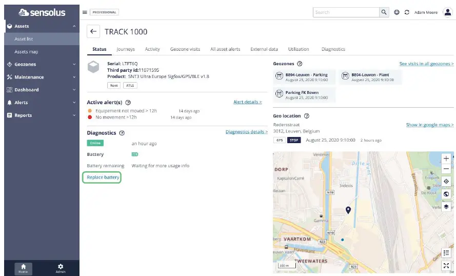Switch to the Status tab
The height and width of the screenshot is (276, 456).
point(100,49)
